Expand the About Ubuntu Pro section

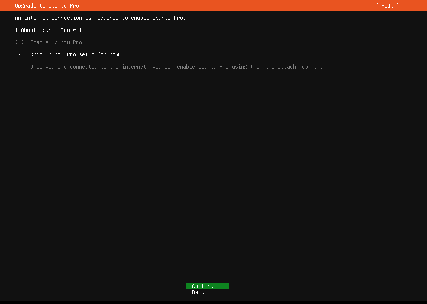(x=49, y=30)
